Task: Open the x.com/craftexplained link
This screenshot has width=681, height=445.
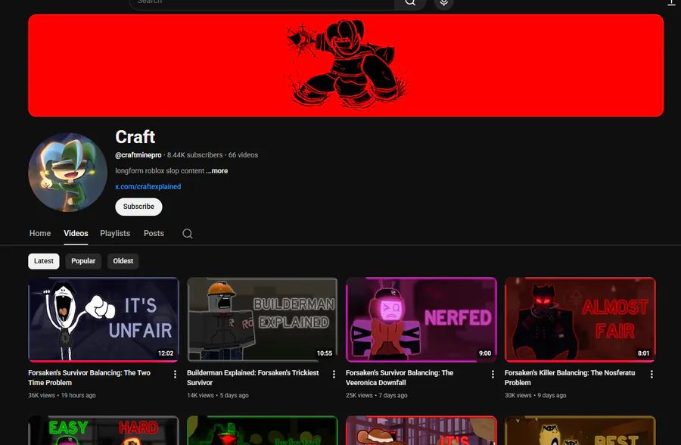Action: (148, 186)
